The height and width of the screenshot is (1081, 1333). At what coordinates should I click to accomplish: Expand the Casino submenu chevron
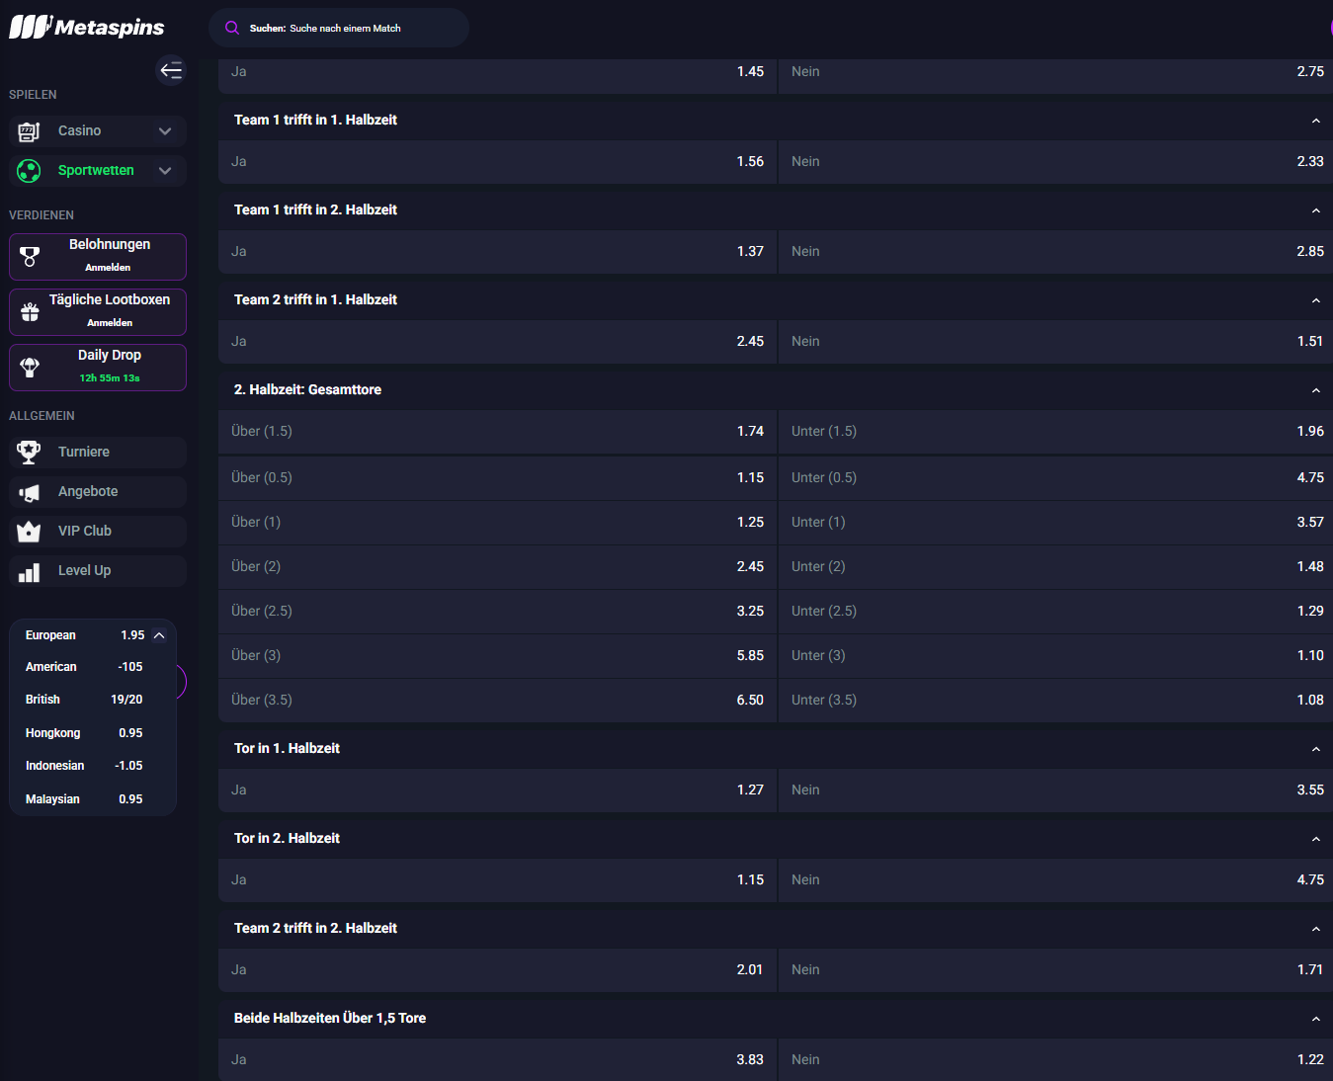pyautogui.click(x=165, y=131)
